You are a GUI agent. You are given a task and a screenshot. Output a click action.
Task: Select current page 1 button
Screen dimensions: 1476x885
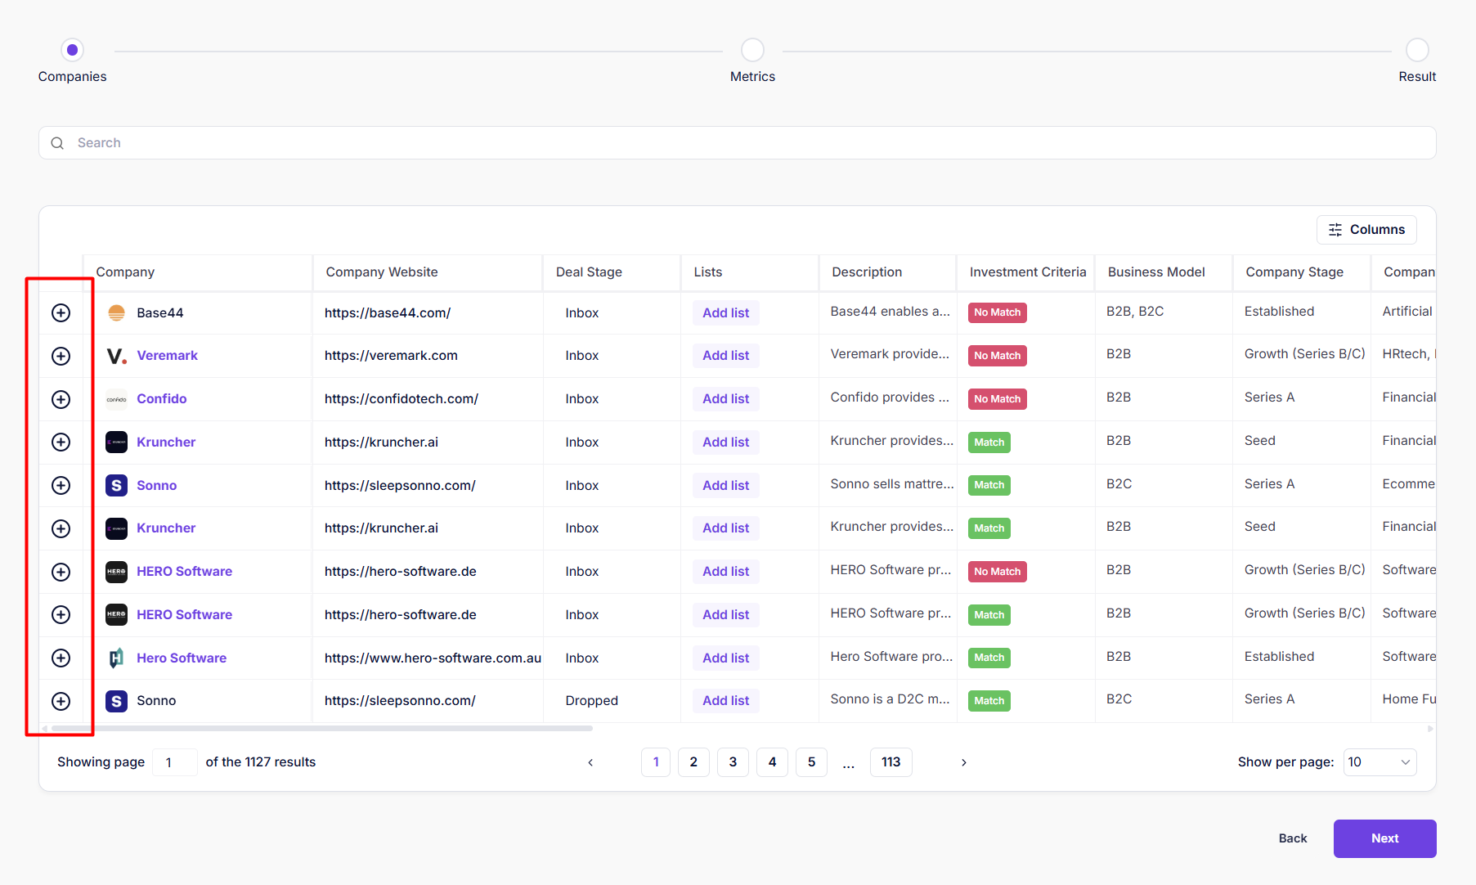[x=656, y=762]
